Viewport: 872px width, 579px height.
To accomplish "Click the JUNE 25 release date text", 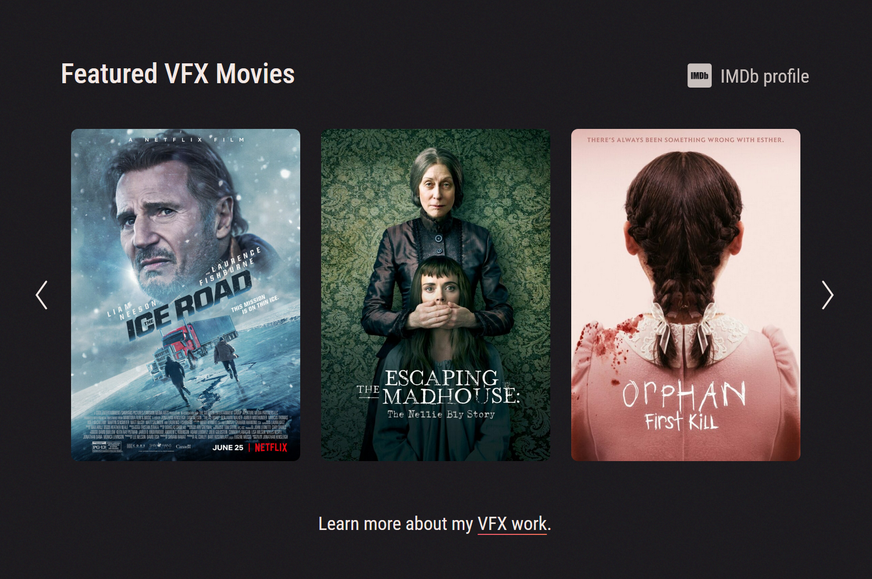I will (x=228, y=447).
